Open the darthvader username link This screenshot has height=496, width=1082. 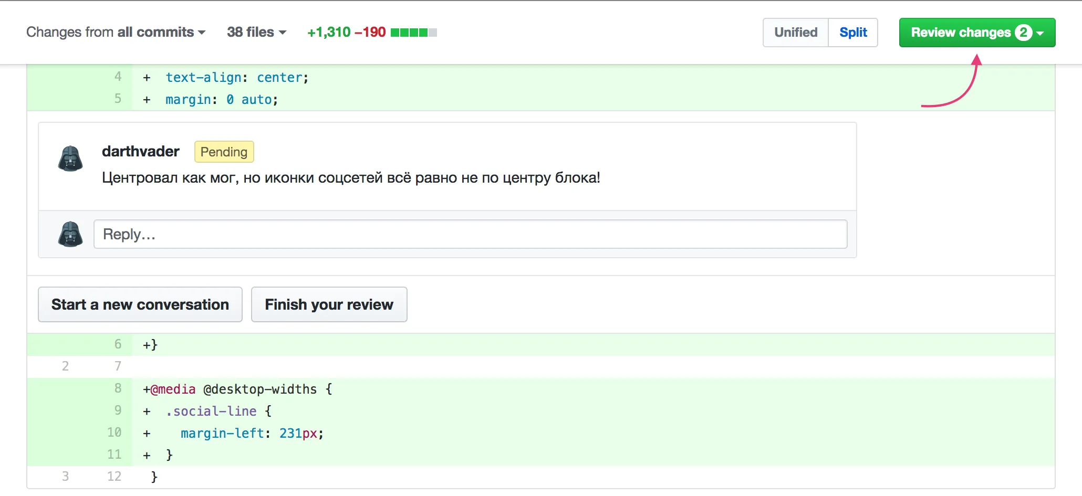(140, 152)
